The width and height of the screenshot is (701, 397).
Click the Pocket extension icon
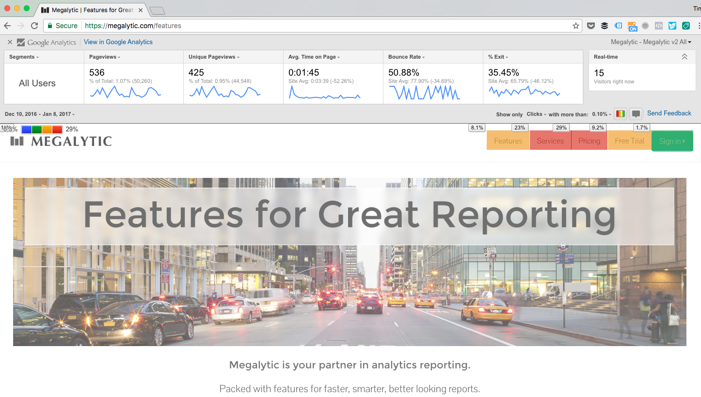591,26
